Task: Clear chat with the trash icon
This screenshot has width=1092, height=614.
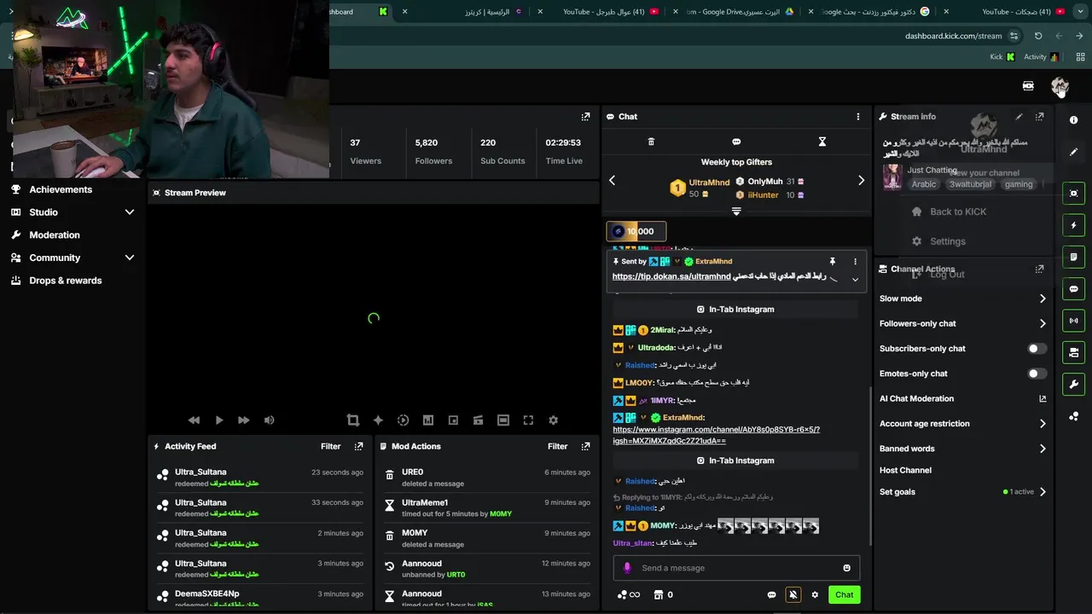Action: pos(651,142)
